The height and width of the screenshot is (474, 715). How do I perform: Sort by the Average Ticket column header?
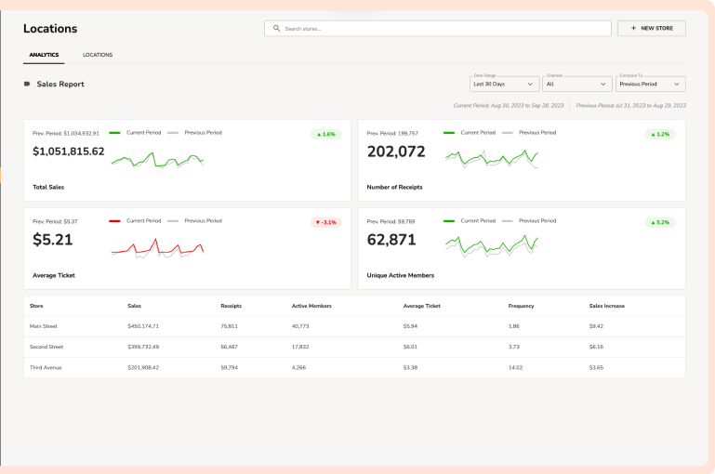point(422,306)
